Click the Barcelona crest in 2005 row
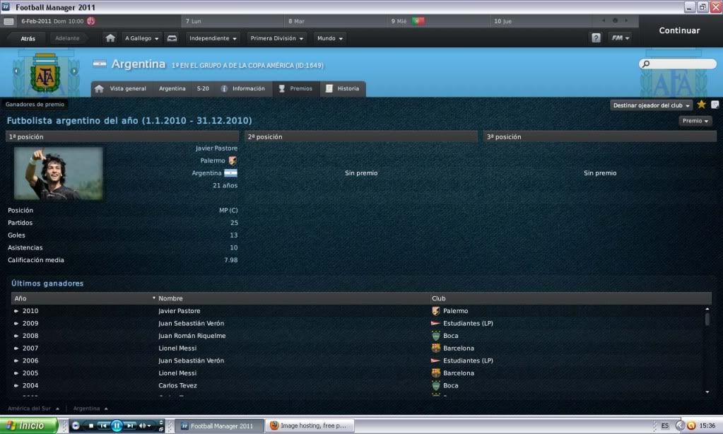723x434 pixels. 436,373
